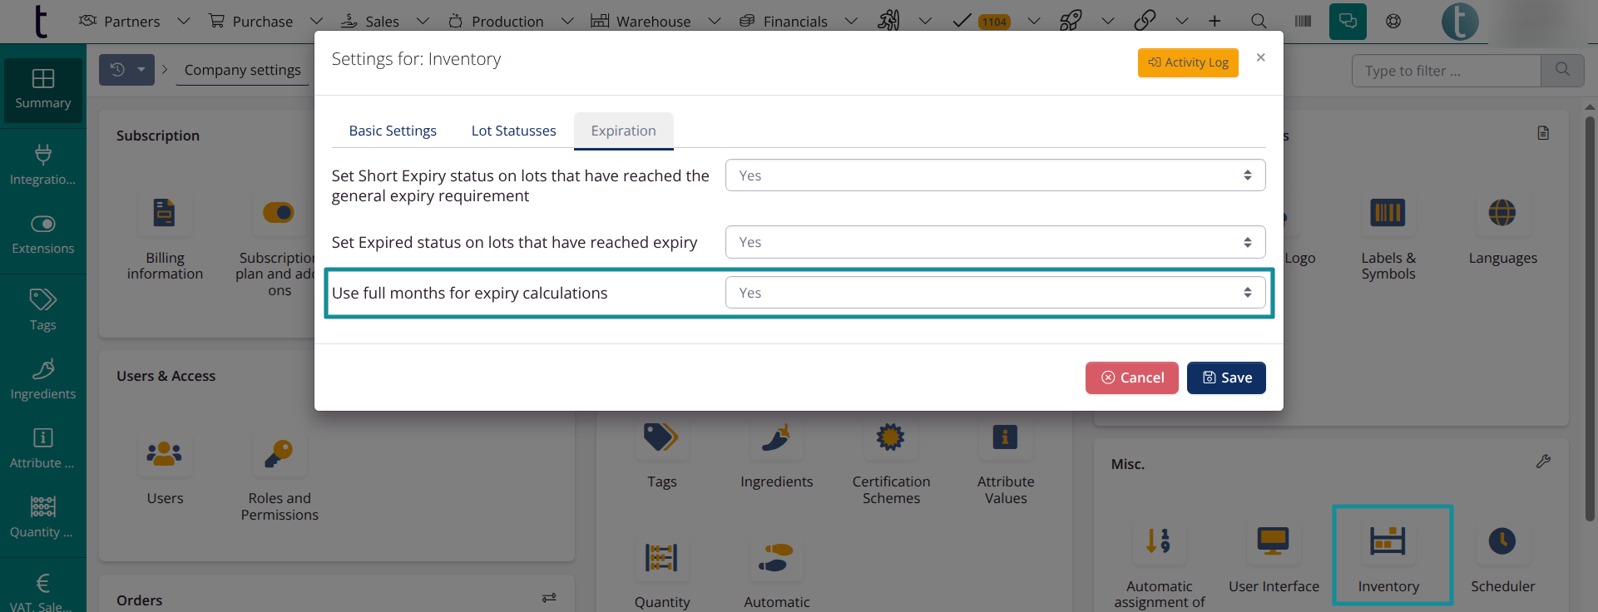
Task: Open Certification Schemes tile
Action: click(x=891, y=461)
